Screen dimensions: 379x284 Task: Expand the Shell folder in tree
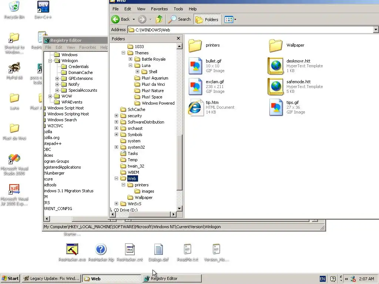(x=137, y=71)
